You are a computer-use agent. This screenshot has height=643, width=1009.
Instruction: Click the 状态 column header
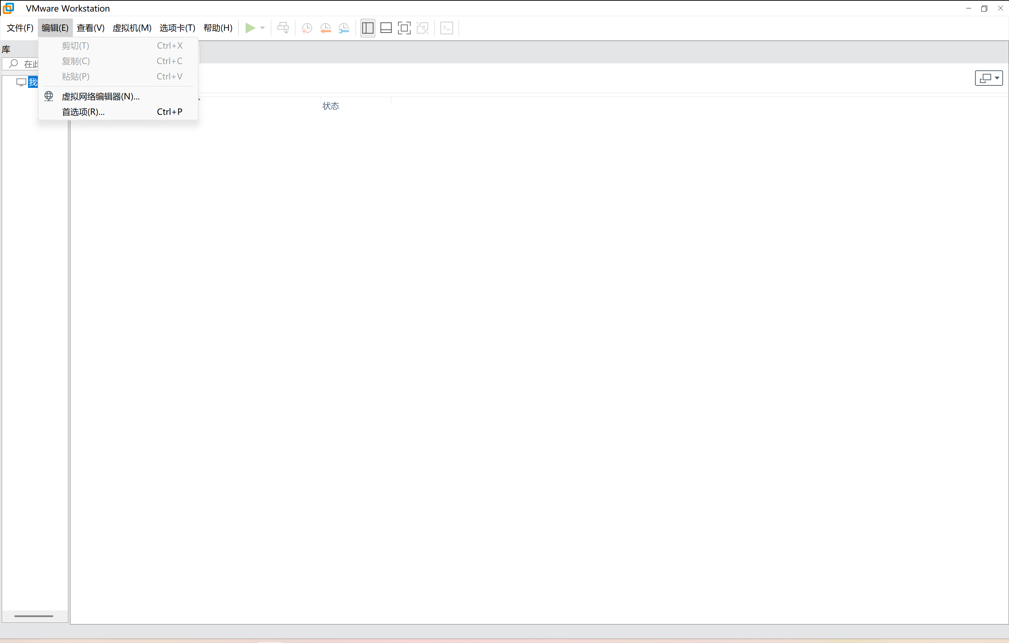pyautogui.click(x=331, y=106)
